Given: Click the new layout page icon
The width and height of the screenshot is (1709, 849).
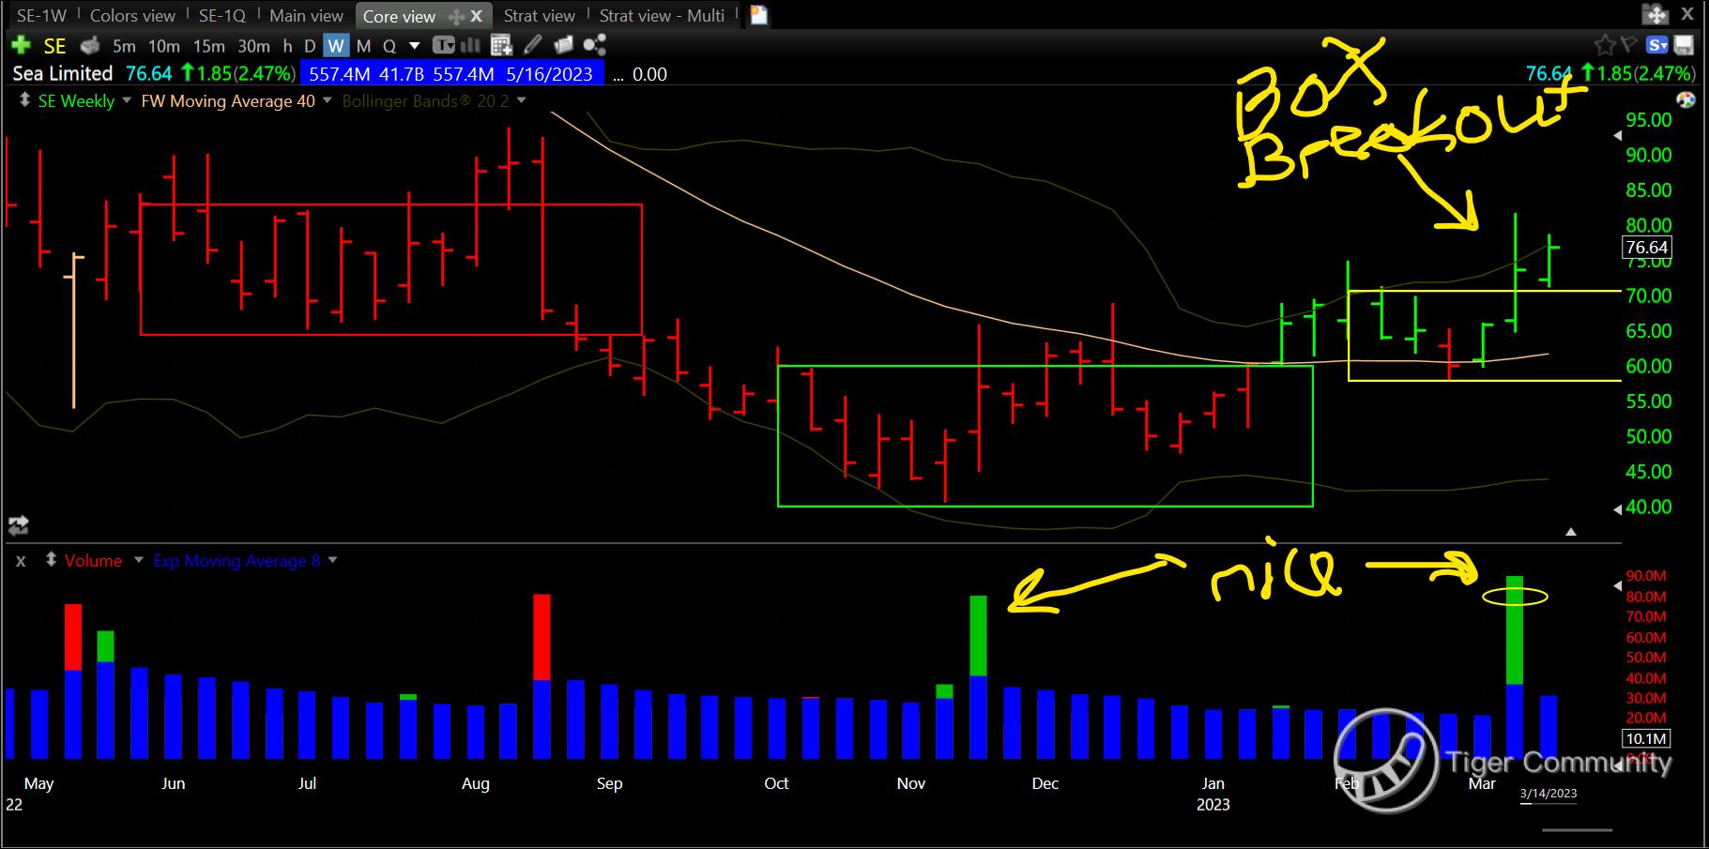Looking at the screenshot, I should click(758, 15).
